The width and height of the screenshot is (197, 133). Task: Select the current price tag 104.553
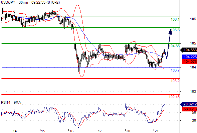click(189, 50)
